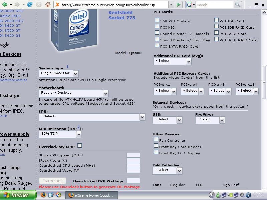This screenshot has width=267, height=200.
Task: Open the Additional PCI Card (avg) dropdown
Action: pos(173,61)
